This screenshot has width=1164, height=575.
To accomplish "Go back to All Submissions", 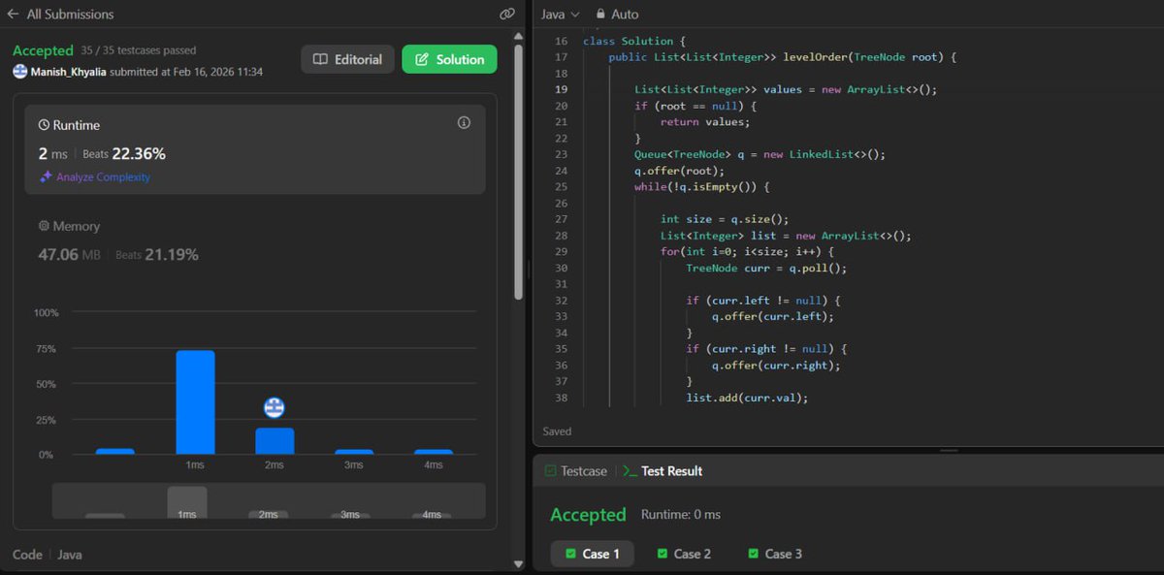I will click(x=60, y=15).
